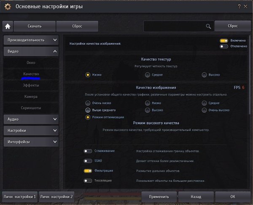253x205 pixels.
Task: Expand the Интерфейсы section
Action: tap(31, 142)
